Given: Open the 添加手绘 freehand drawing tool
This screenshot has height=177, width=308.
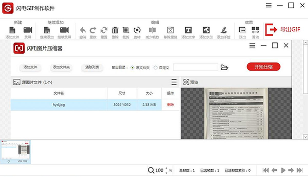Looking at the screenshot, I should [x=223, y=30].
